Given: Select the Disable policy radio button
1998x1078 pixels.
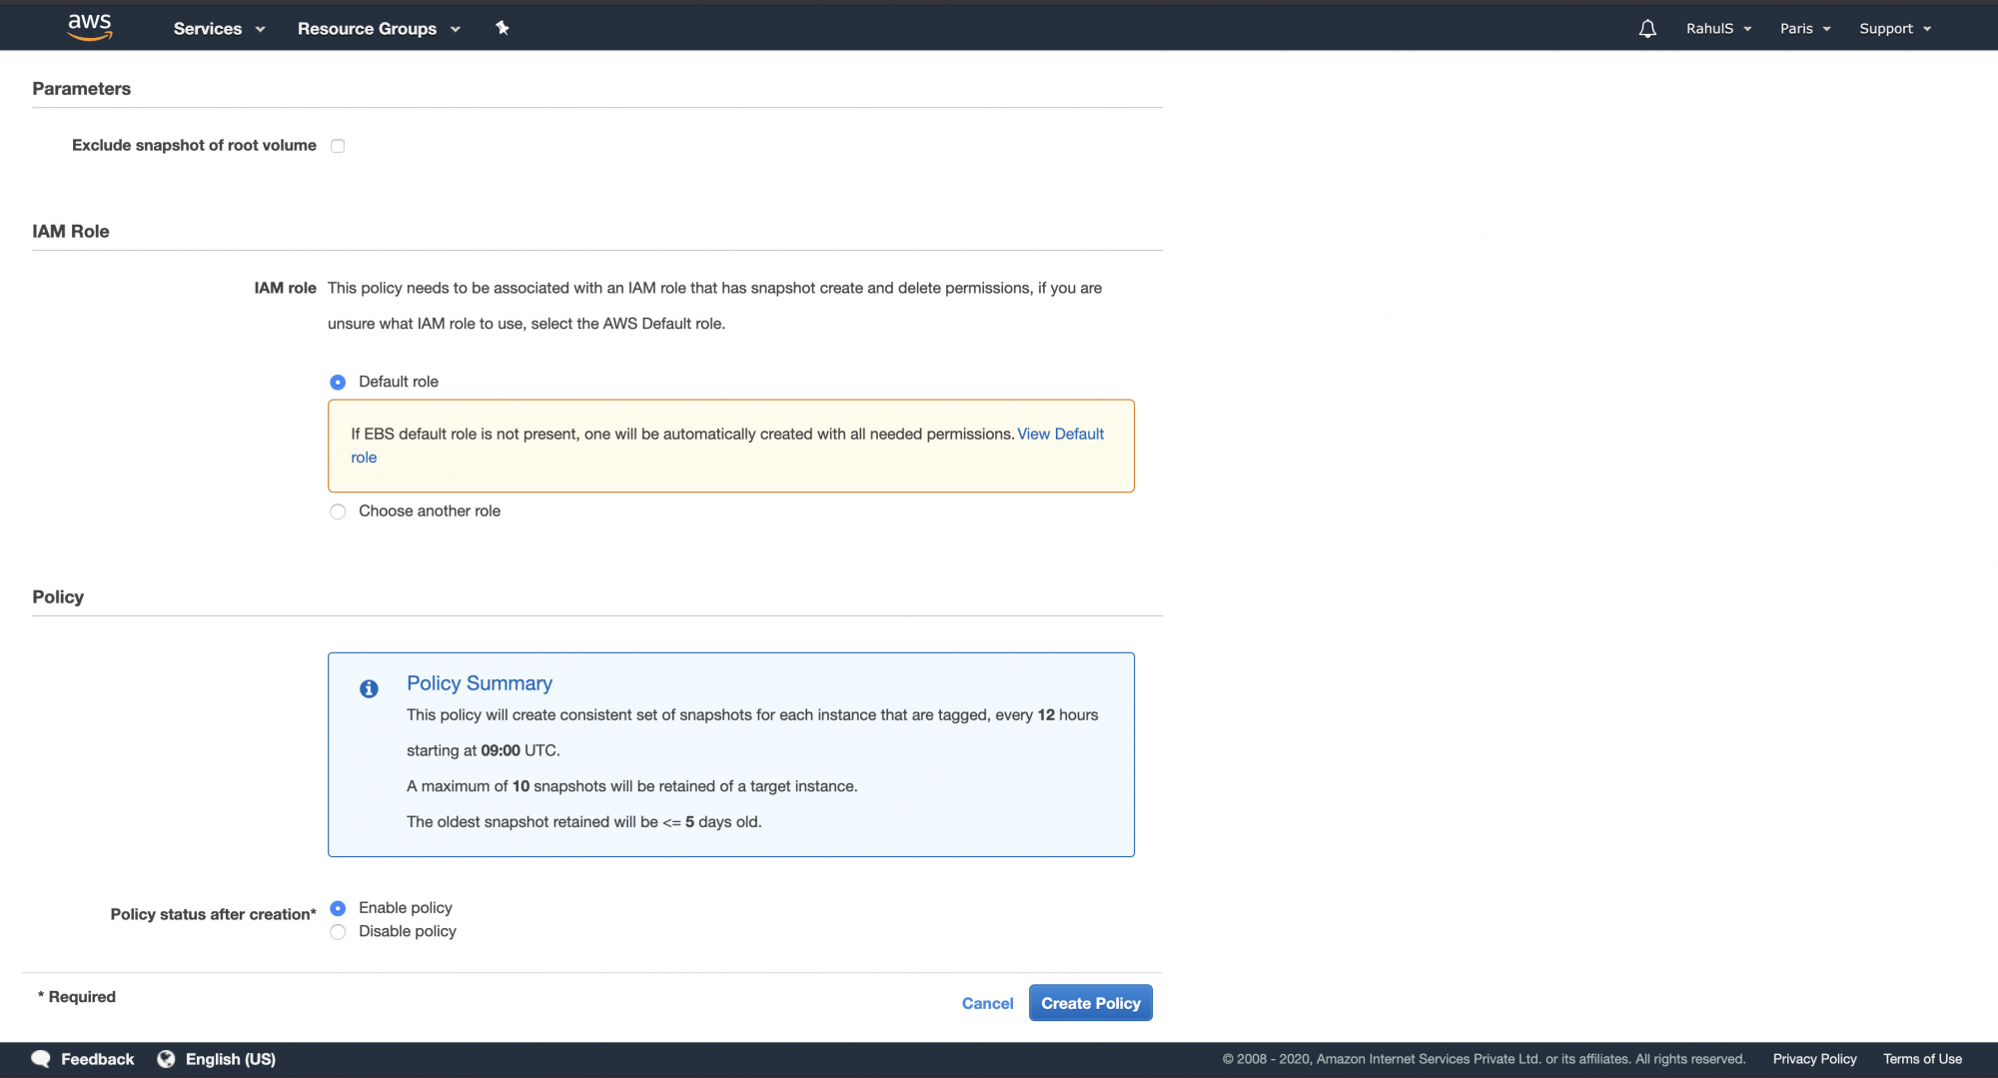Looking at the screenshot, I should (x=338, y=932).
